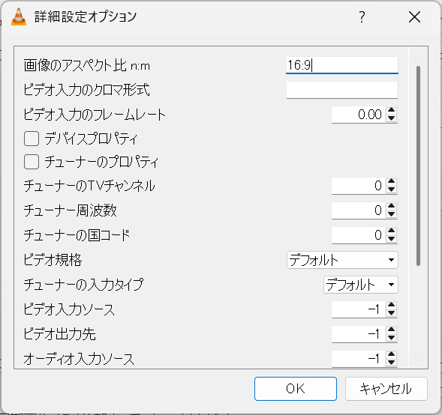Increase ビデオ入力のフレームレート with up arrow
This screenshot has width=442, height=415.
(x=391, y=111)
